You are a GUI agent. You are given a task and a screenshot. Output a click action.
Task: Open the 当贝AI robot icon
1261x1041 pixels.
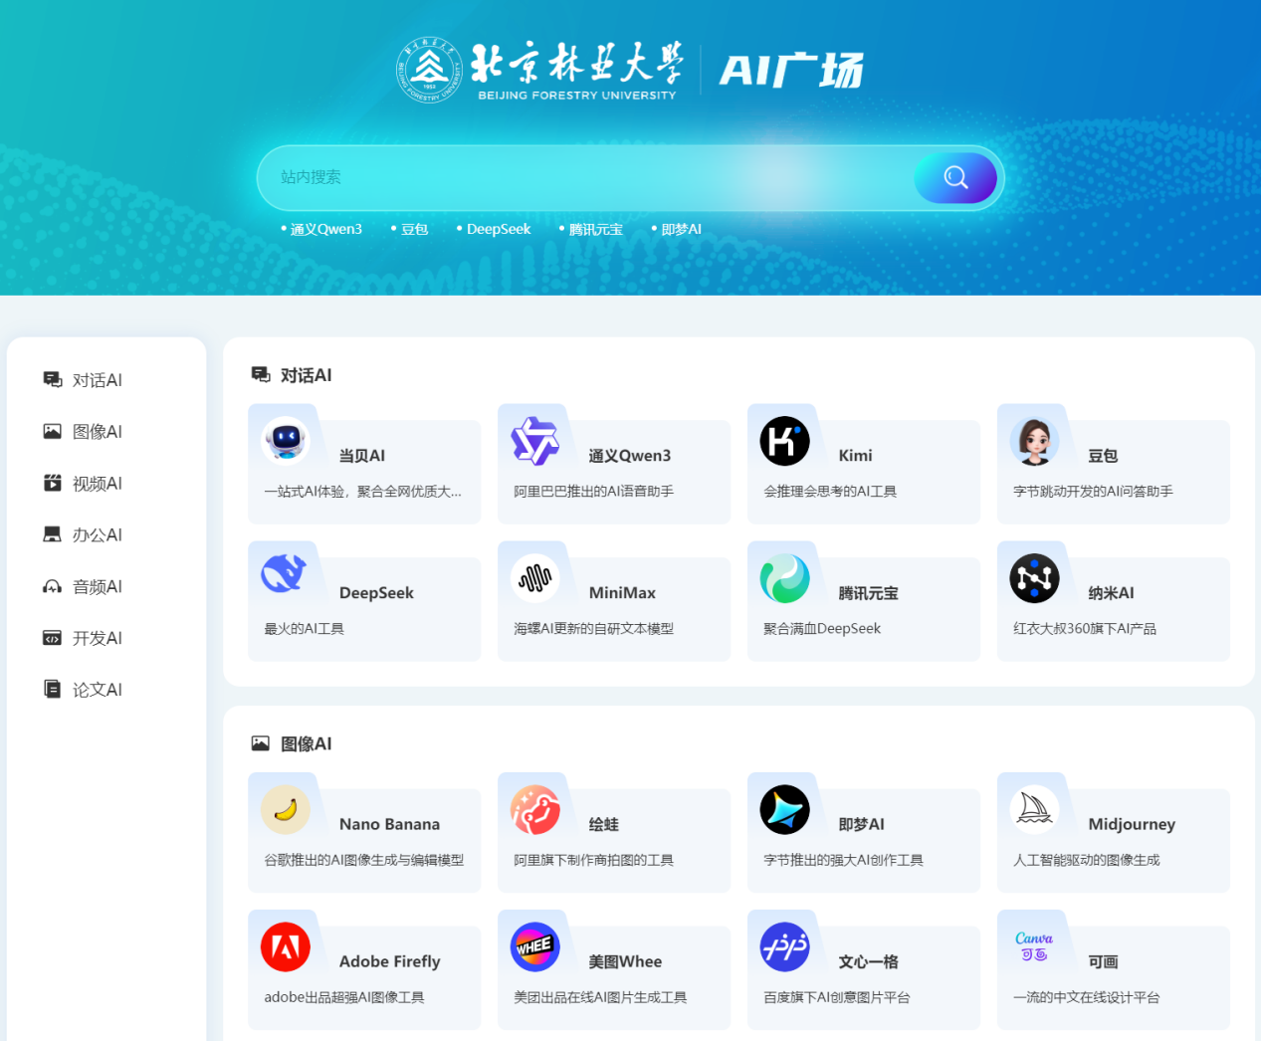(x=286, y=441)
